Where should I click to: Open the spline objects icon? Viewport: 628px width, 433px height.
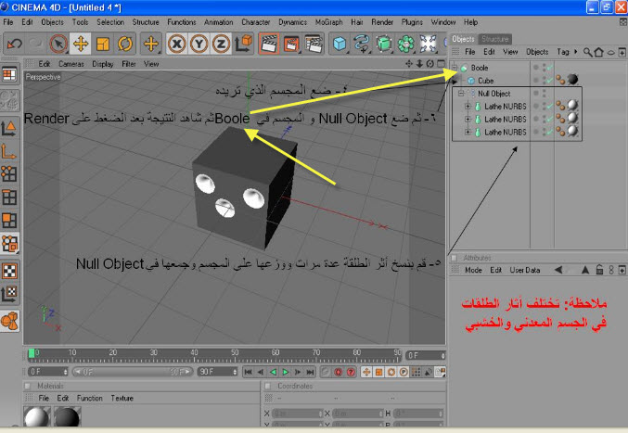click(362, 44)
